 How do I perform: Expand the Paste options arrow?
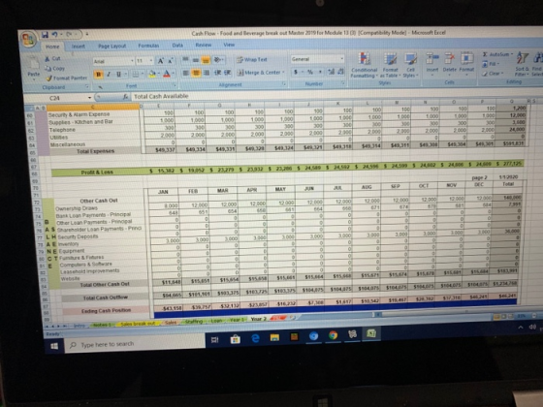34,79
